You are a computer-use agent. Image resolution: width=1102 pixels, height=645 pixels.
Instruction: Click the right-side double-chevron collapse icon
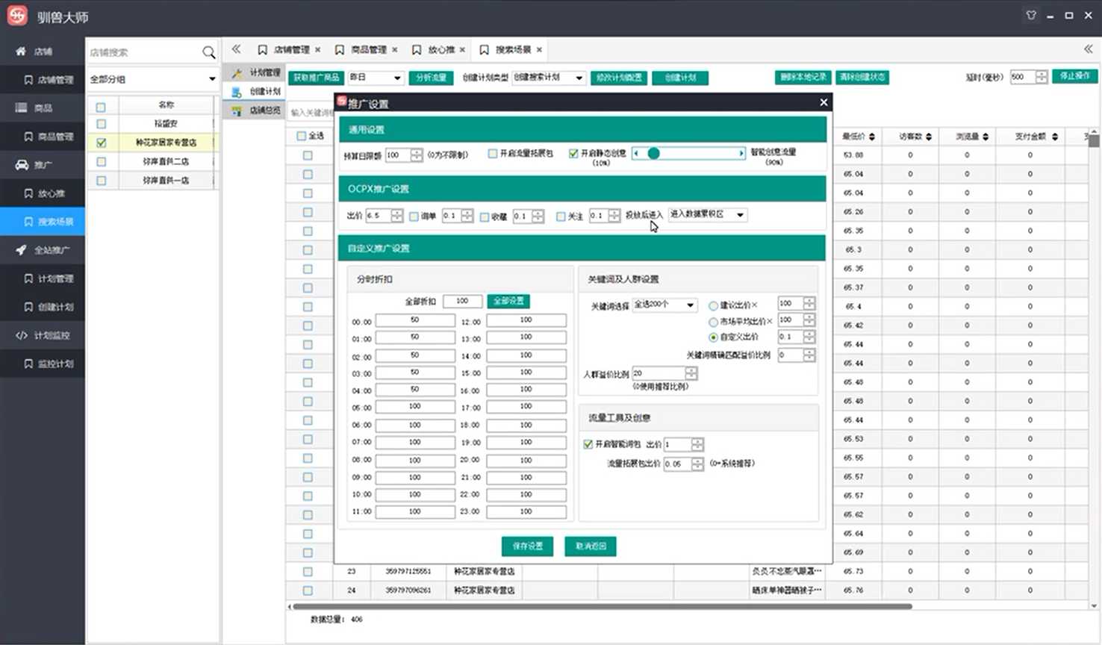click(1088, 49)
